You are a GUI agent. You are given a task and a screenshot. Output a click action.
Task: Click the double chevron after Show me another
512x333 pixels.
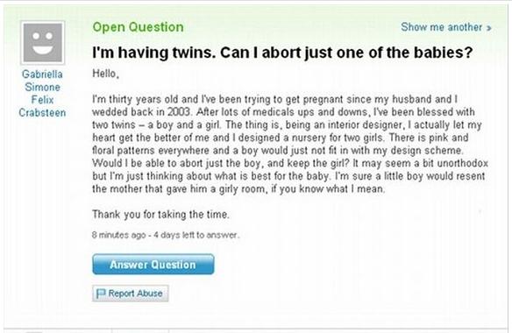489,28
